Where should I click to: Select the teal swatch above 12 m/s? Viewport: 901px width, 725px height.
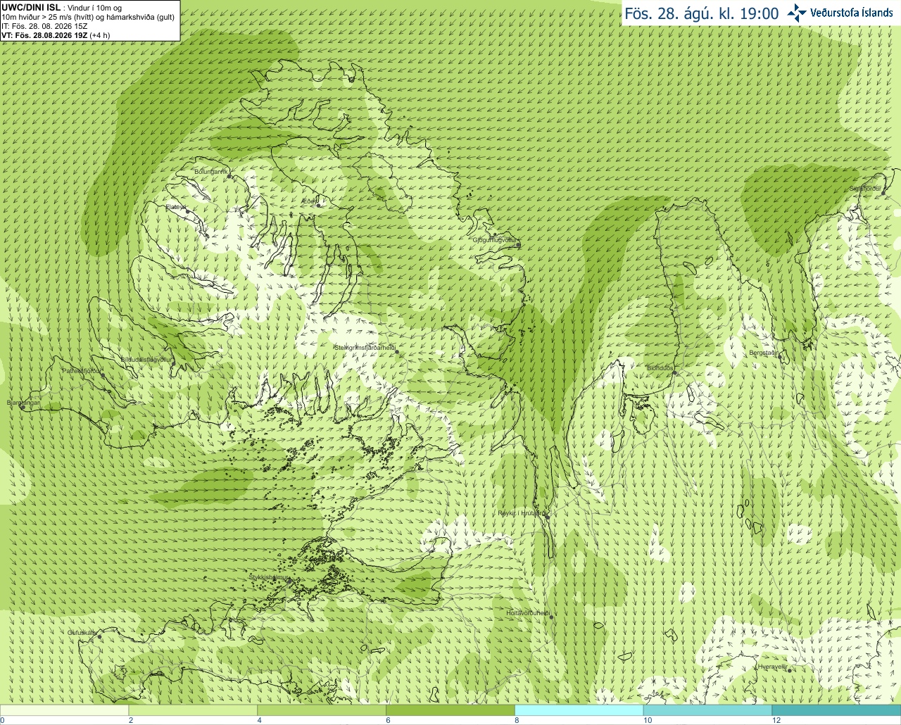coord(836,710)
